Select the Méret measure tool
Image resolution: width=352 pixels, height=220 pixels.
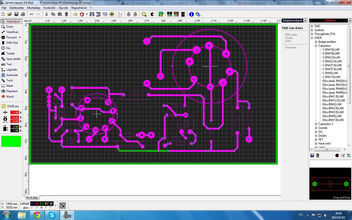point(7,86)
